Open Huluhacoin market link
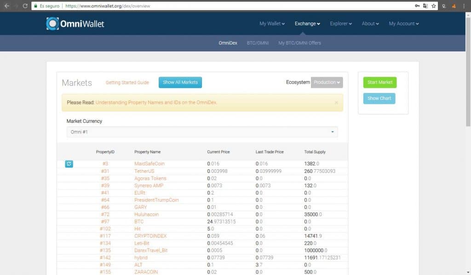 [x=146, y=214]
